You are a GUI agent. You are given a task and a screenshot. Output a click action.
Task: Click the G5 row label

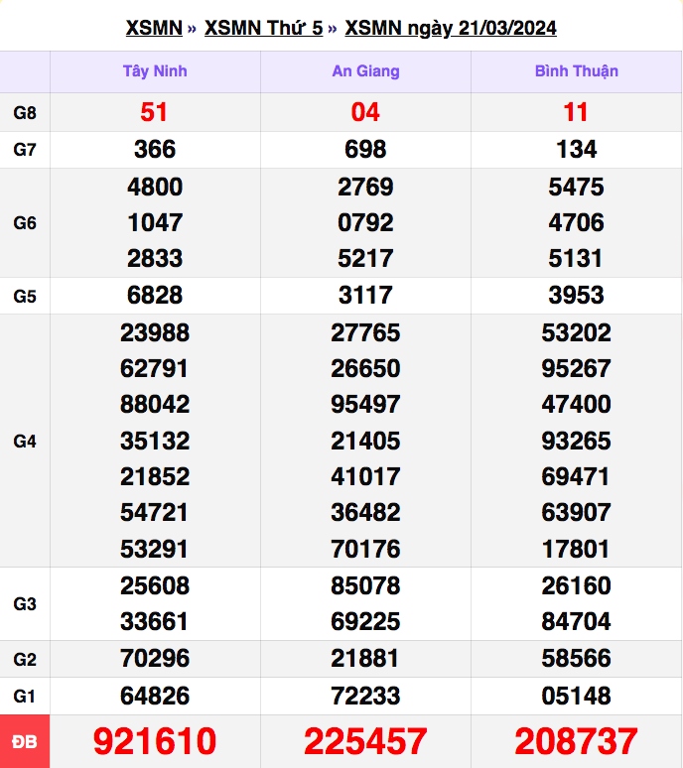point(25,296)
